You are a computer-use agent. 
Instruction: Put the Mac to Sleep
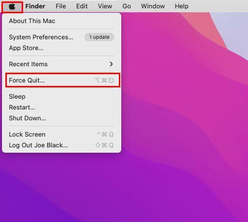pos(61,96)
